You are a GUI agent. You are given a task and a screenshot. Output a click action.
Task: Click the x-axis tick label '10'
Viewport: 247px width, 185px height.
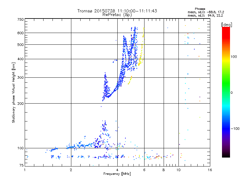(x=178, y=170)
